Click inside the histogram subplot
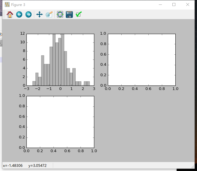The image size is (197, 171). tap(60, 60)
